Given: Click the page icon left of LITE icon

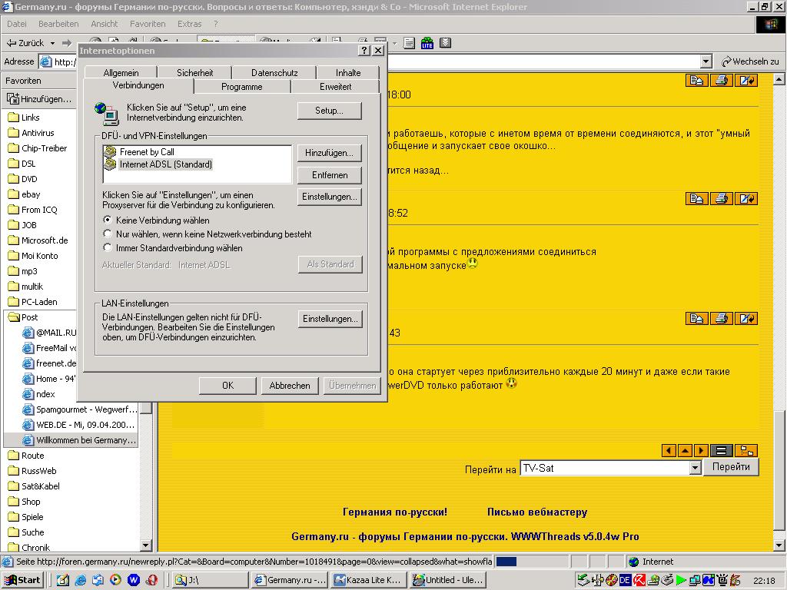Looking at the screenshot, I should (409, 43).
